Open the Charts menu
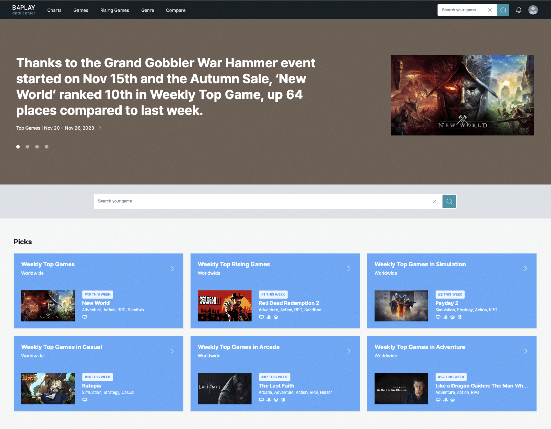This screenshot has width=551, height=429. [x=54, y=10]
